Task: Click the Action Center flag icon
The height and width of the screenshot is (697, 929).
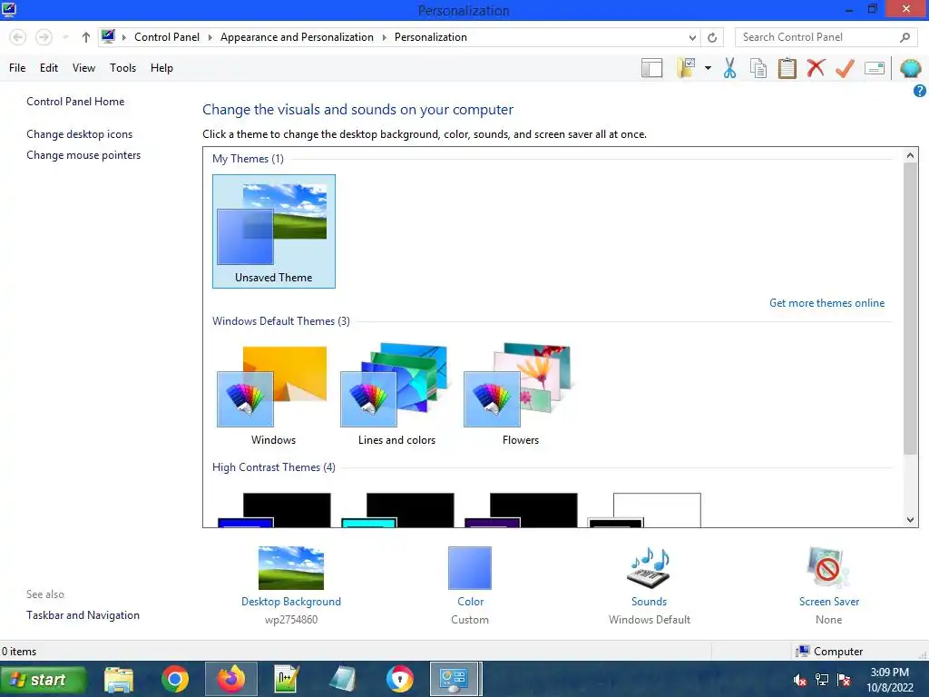Action: [844, 680]
